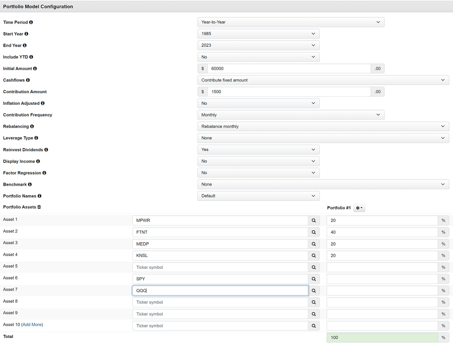Click the search icon for the QQQ ticker

314,290
